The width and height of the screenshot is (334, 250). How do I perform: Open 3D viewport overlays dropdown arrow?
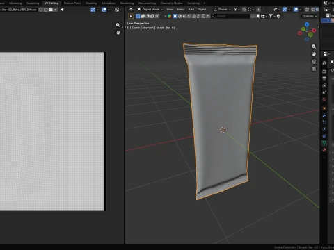point(301,10)
